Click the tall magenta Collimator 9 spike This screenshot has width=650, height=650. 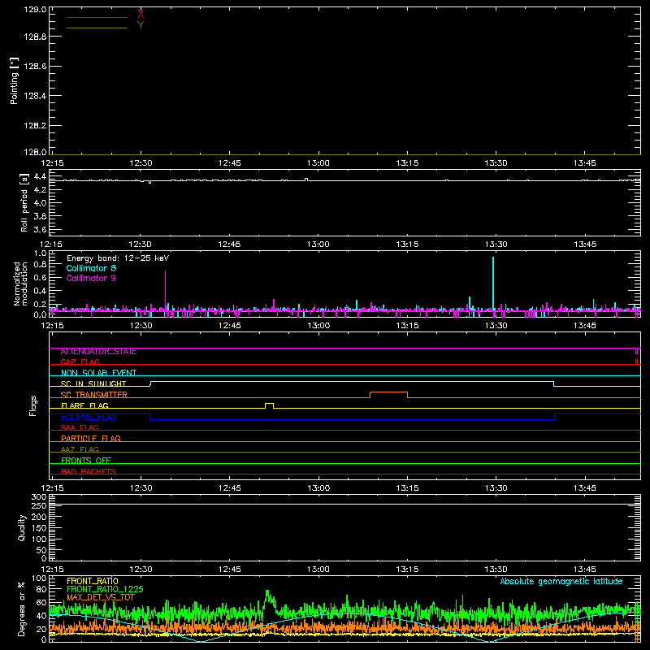166,289
